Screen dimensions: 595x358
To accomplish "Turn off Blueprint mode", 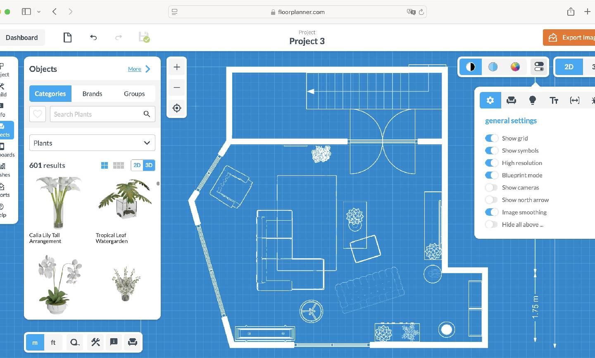I will (491, 175).
